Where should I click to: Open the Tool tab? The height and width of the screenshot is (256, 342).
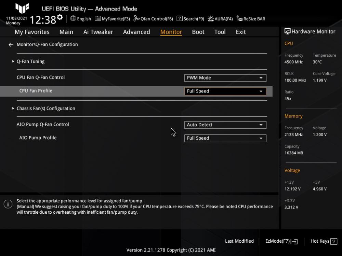pos(220,32)
